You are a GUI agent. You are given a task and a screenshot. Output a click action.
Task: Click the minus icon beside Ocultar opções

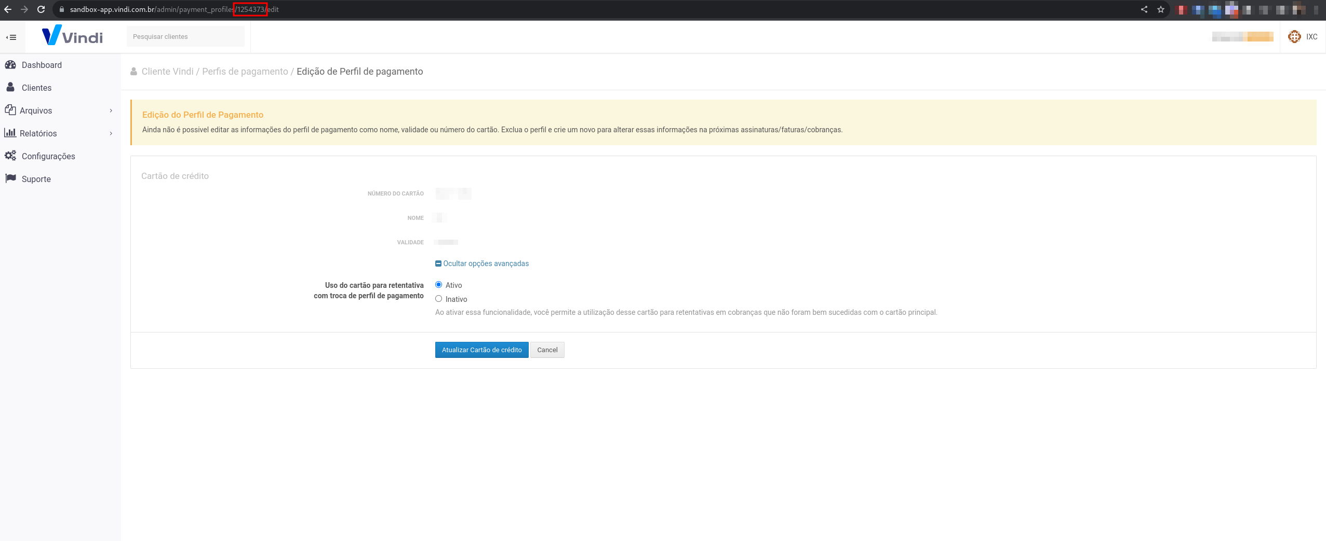(x=438, y=263)
